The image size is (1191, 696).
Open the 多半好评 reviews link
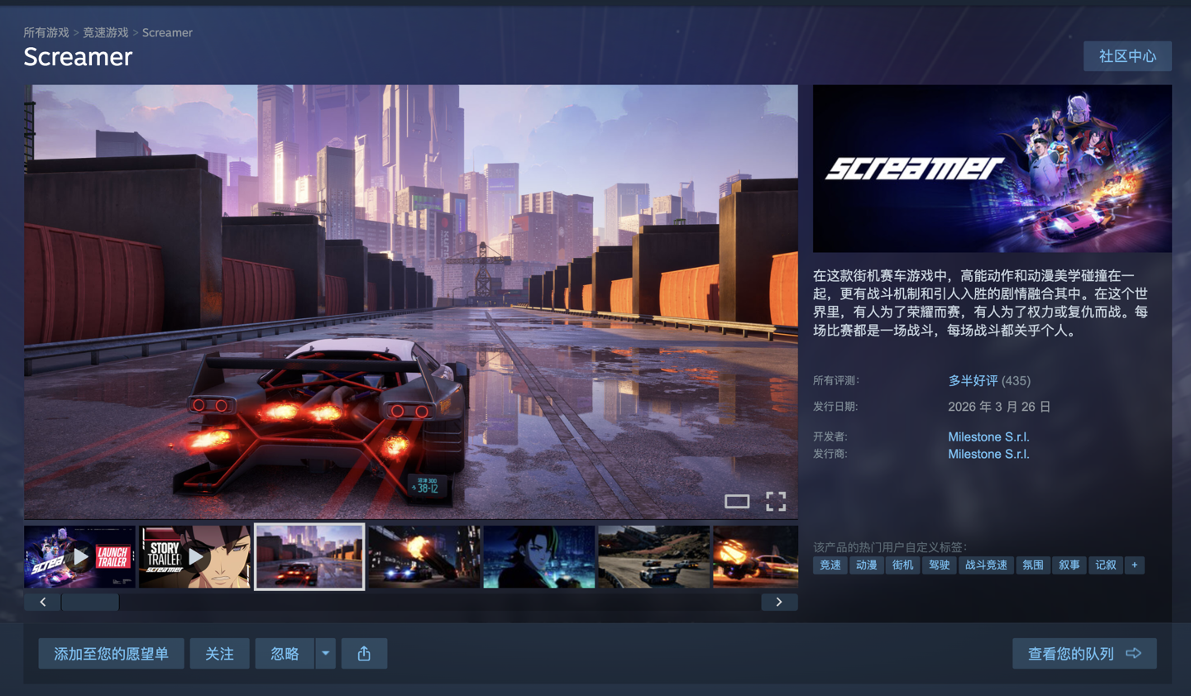[973, 381]
